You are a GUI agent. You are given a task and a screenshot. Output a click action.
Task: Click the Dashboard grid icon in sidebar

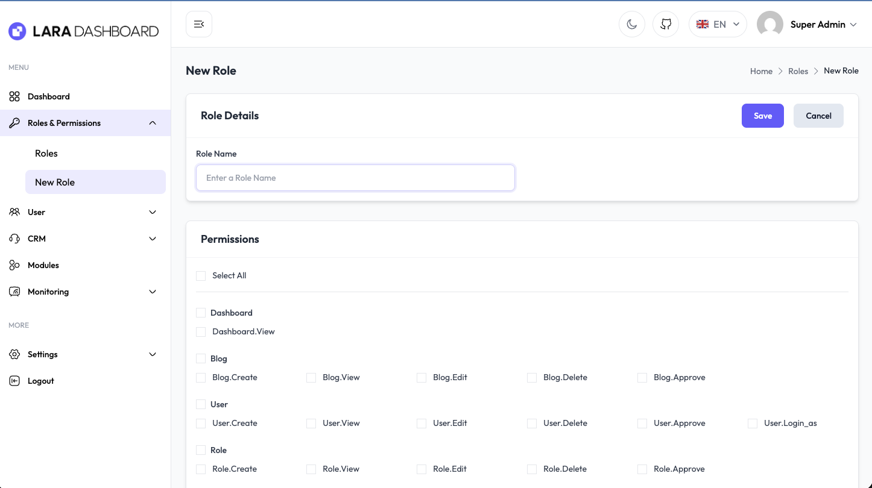click(x=14, y=96)
